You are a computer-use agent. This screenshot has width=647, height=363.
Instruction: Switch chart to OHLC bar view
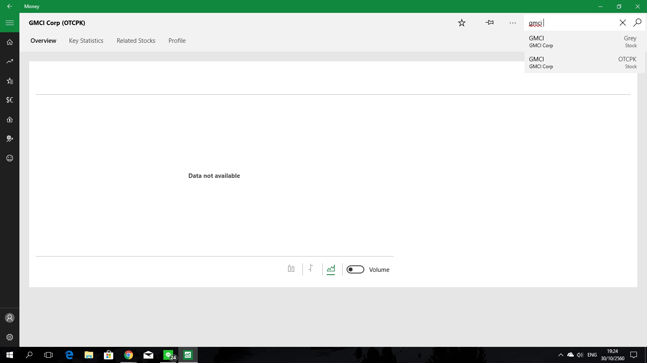click(x=311, y=269)
